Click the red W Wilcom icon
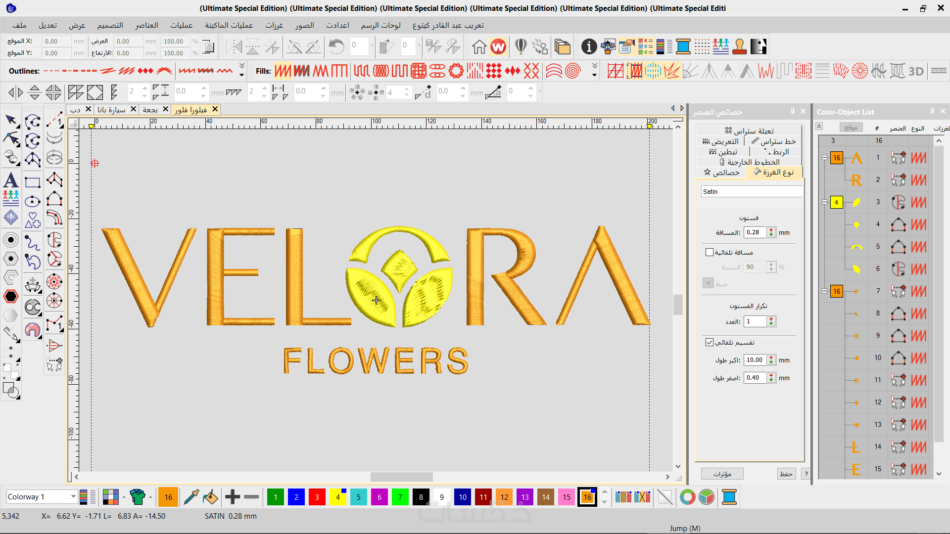This screenshot has height=534, width=950. (498, 47)
